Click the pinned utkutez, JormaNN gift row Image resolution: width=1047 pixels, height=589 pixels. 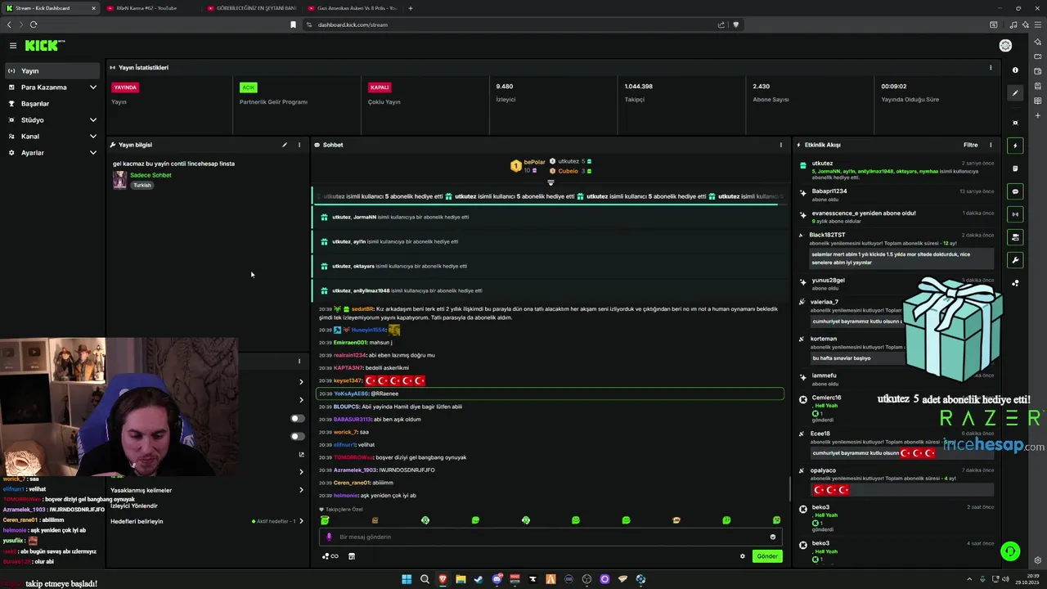pos(548,218)
